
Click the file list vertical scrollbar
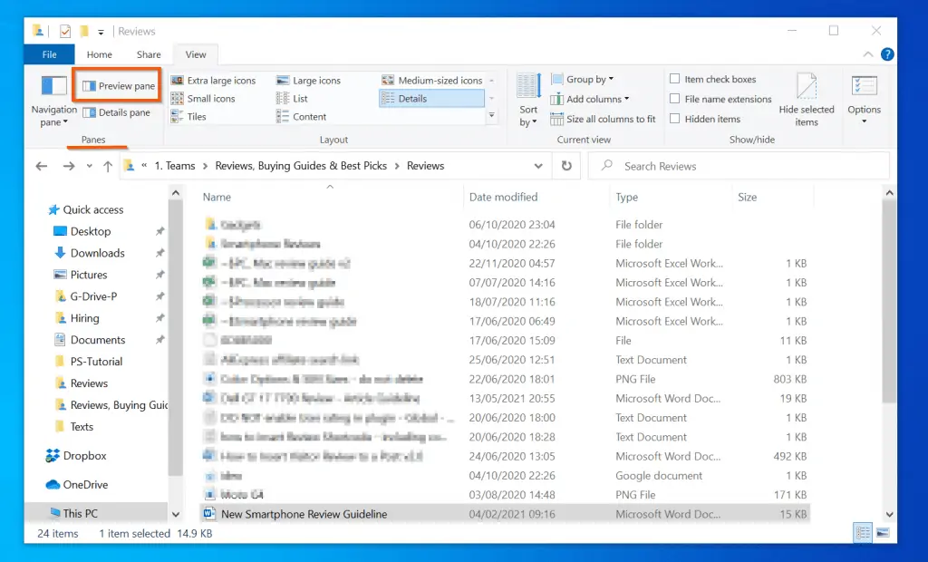(889, 301)
